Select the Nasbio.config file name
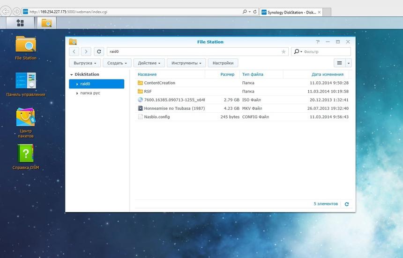The height and width of the screenshot is (258, 403). [157, 117]
